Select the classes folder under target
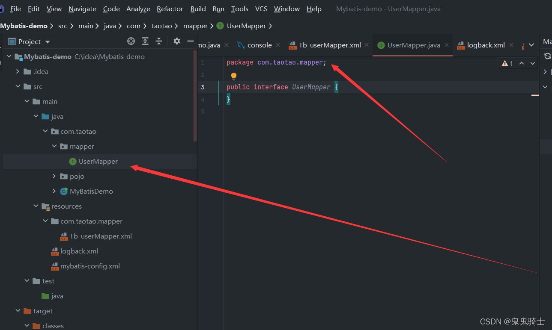This screenshot has width=552, height=330. click(53, 326)
